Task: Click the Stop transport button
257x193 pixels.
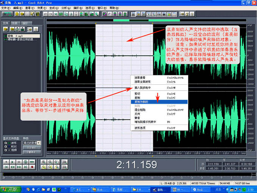Action: pyautogui.click(x=6, y=162)
